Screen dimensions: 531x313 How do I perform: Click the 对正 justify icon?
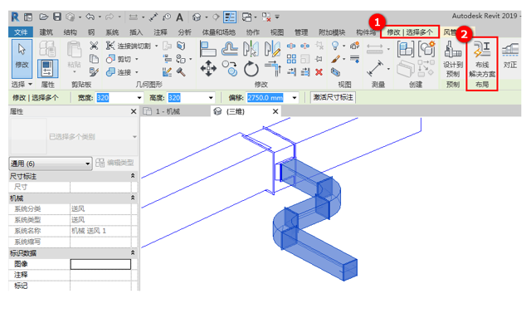510,56
